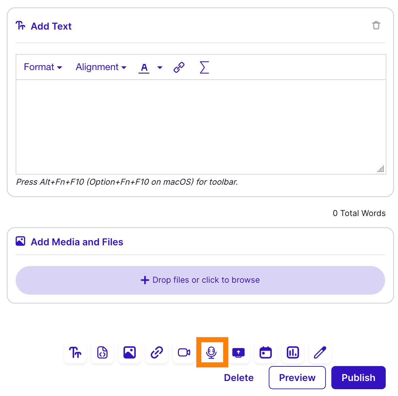
Task: Click the poll chart icon
Action: (x=293, y=352)
